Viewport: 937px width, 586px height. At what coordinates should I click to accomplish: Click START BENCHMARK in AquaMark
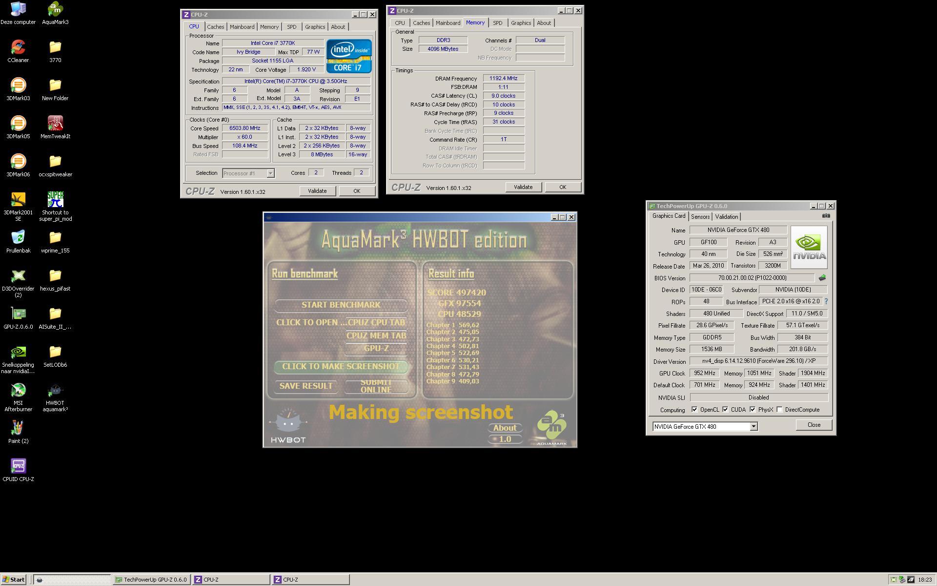[x=341, y=305]
